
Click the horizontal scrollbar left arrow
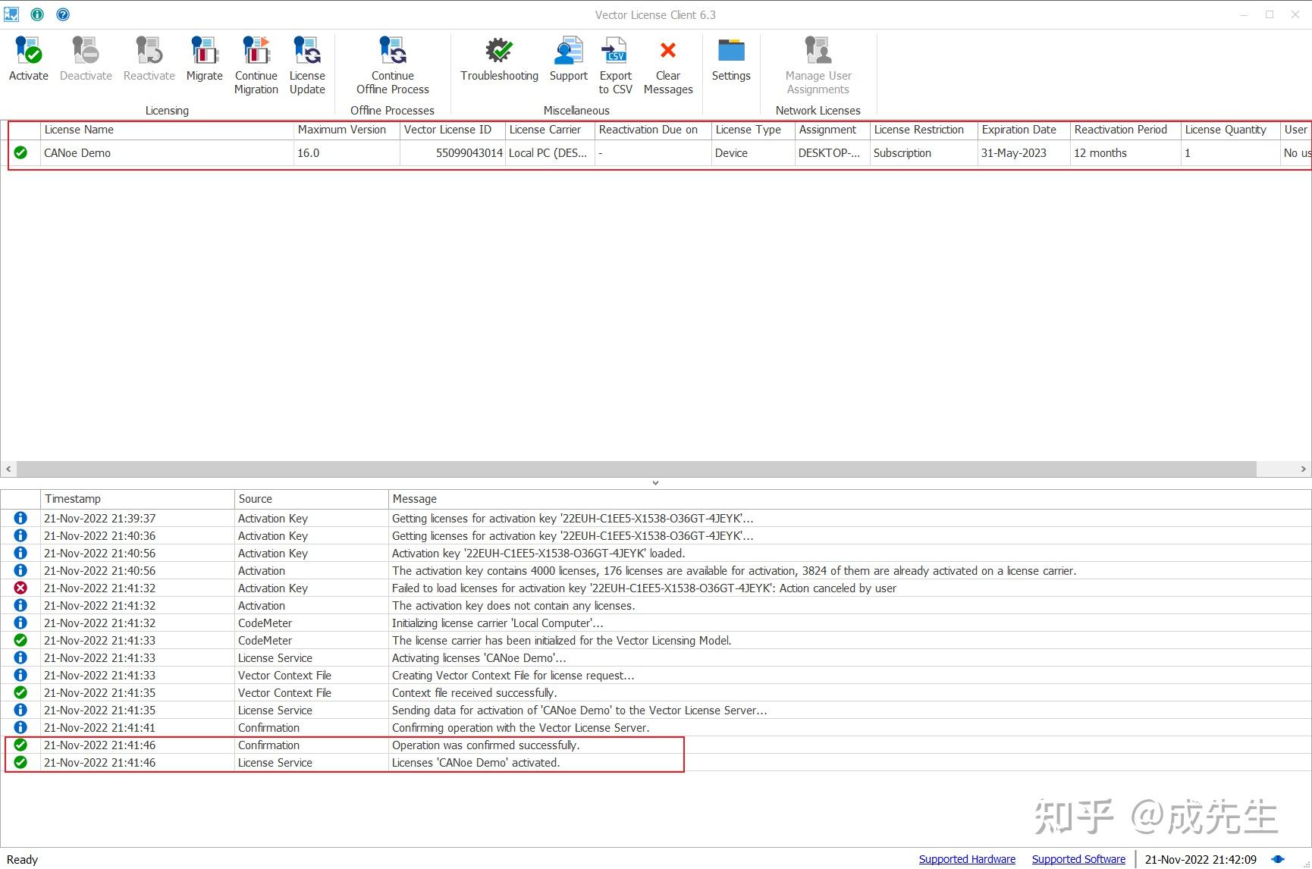[x=8, y=469]
